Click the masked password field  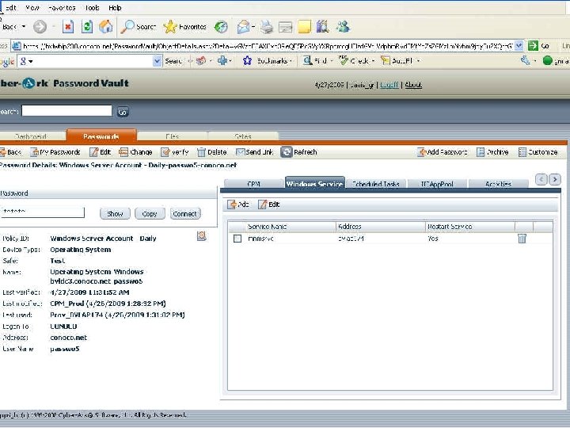42,212
